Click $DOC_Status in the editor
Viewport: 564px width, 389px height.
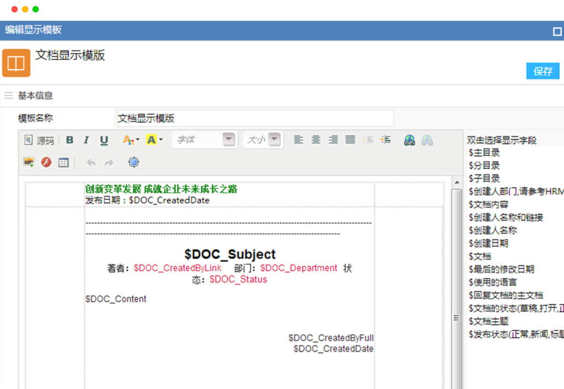pyautogui.click(x=238, y=280)
